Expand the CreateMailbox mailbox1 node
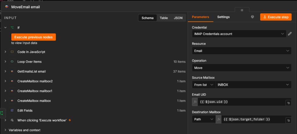297x134 pixels. click(6, 91)
